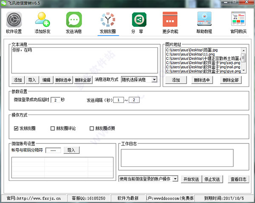Screen dimensions: 255x203
Task: Open the 更多功能 more functions icon
Action: coord(170,19)
